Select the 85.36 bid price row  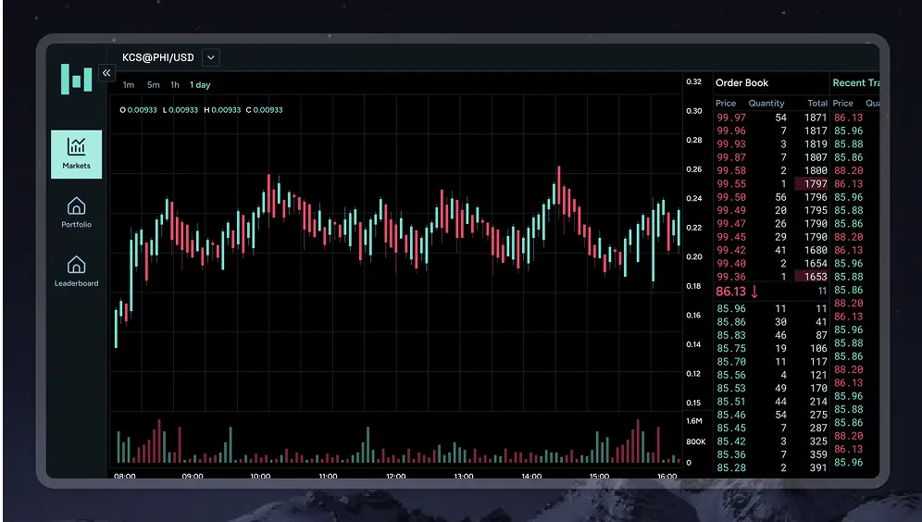(x=771, y=455)
